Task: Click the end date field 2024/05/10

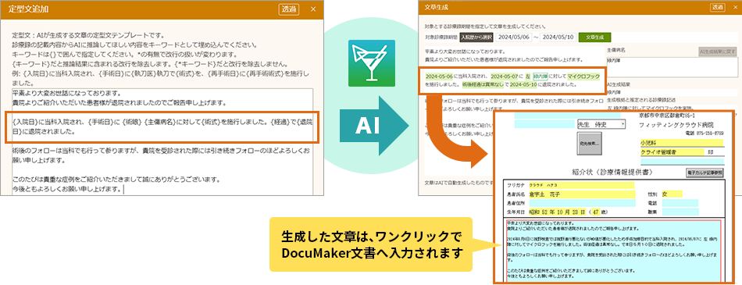Action: 558,37
